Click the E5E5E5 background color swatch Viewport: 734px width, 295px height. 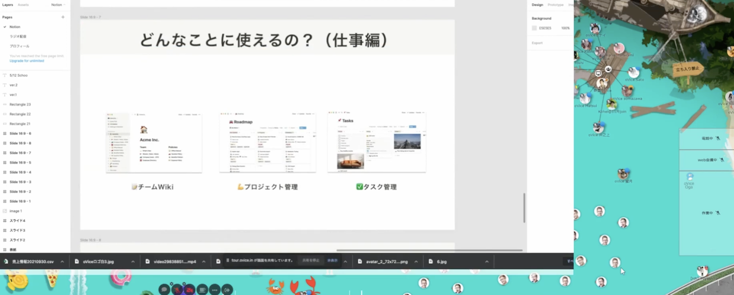[x=534, y=28]
